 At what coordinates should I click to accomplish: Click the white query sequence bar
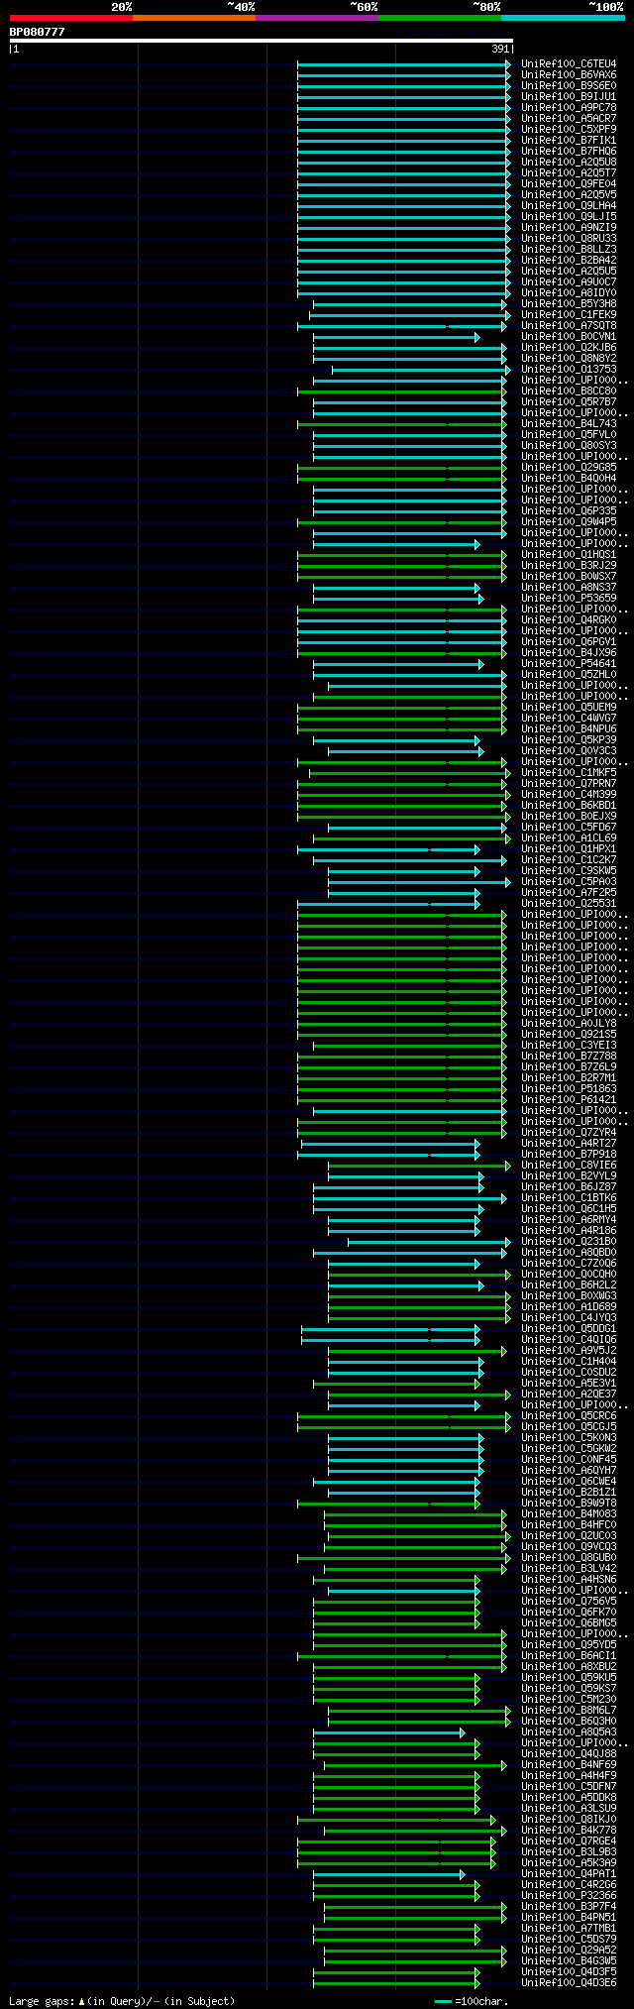pyautogui.click(x=261, y=41)
